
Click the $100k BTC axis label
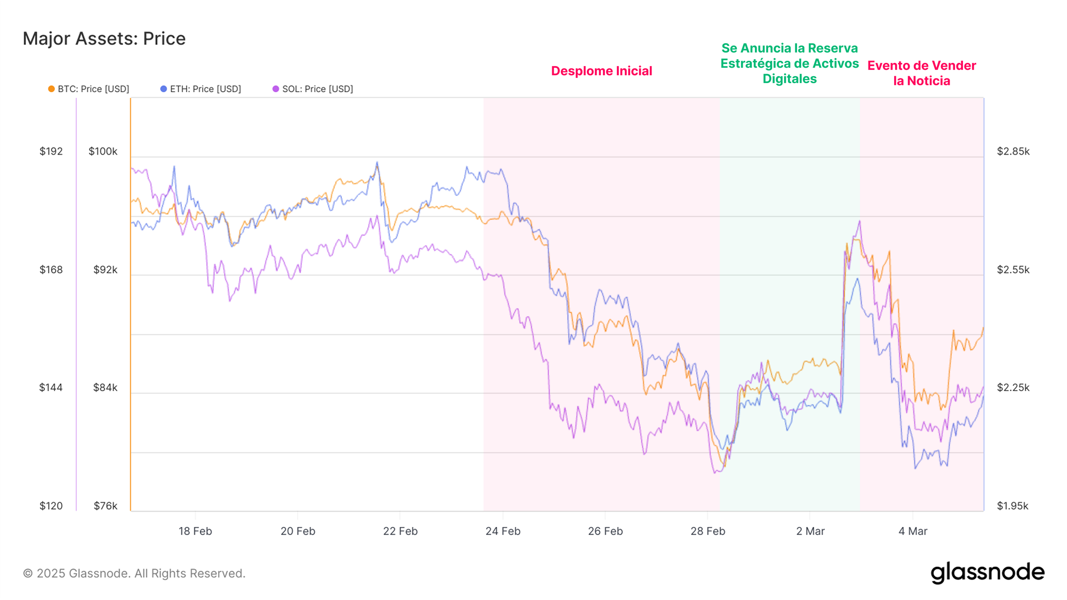coord(103,151)
